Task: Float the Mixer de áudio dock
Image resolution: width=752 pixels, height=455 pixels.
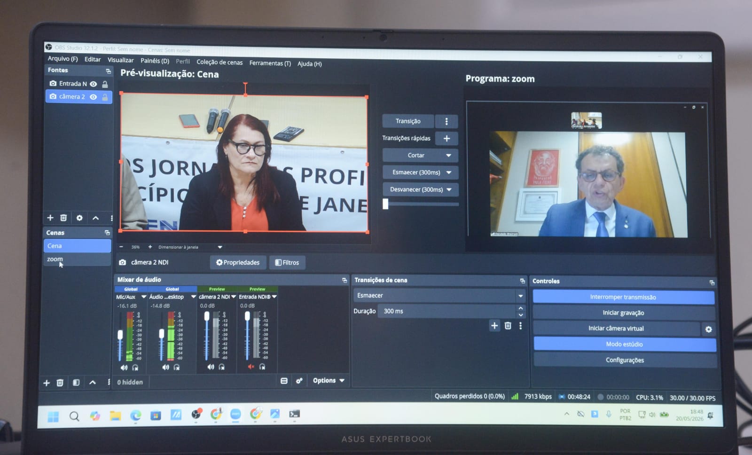Action: pyautogui.click(x=345, y=280)
